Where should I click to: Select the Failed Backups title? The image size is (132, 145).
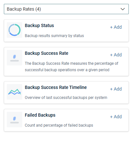[x=40, y=115]
